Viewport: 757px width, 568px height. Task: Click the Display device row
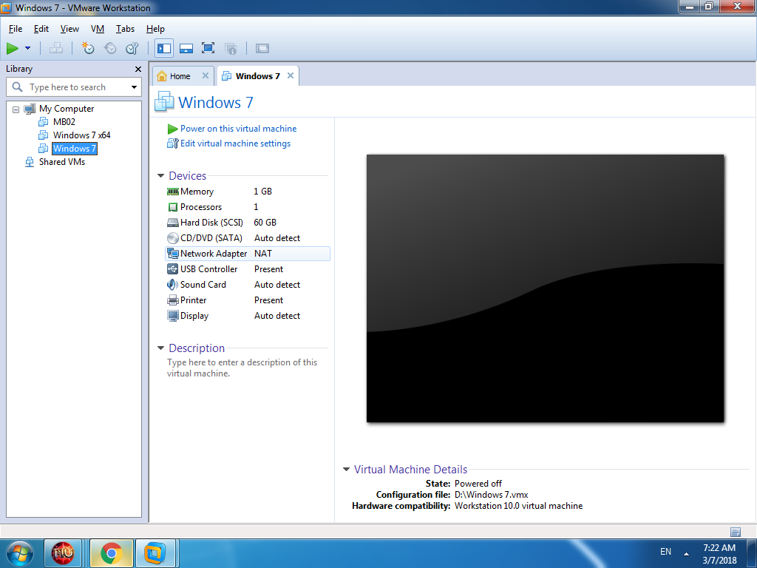[x=248, y=315]
